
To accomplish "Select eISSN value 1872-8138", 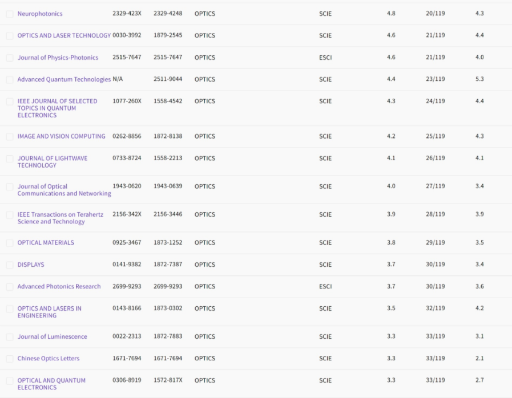I will click(168, 136).
